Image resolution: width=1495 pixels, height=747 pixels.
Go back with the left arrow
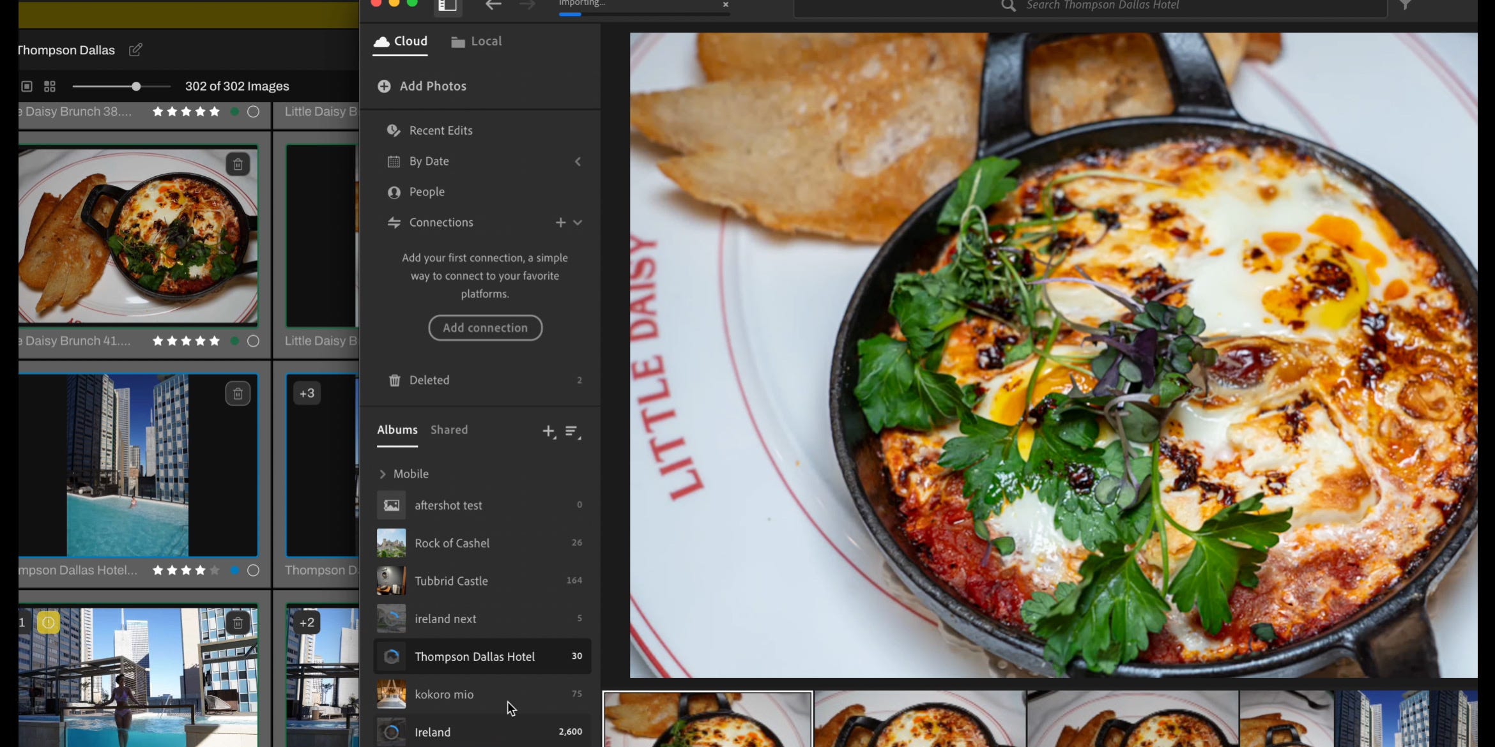click(493, 6)
